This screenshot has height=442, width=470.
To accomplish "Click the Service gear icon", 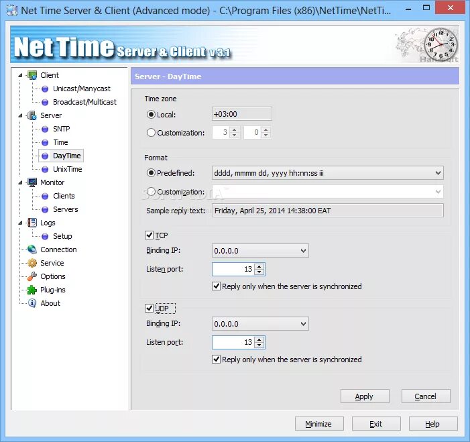I will (32, 263).
